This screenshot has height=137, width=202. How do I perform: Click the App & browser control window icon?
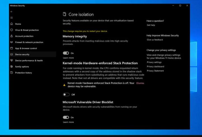click(11, 48)
